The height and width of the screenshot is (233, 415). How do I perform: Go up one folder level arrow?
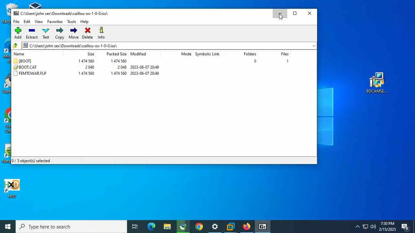pos(15,46)
